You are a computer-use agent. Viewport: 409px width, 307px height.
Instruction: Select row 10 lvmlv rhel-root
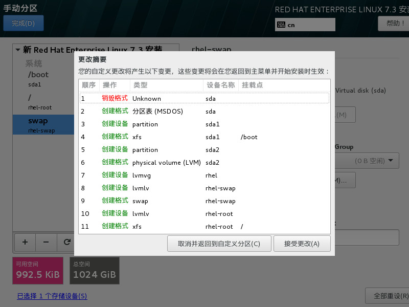[204, 213]
